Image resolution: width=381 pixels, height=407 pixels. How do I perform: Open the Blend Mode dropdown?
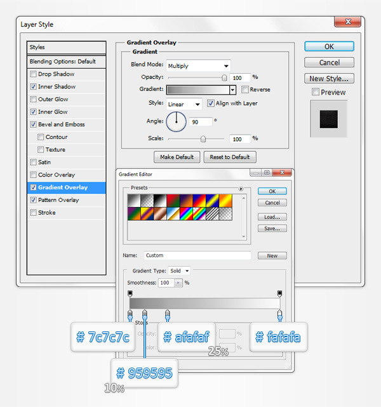point(198,65)
